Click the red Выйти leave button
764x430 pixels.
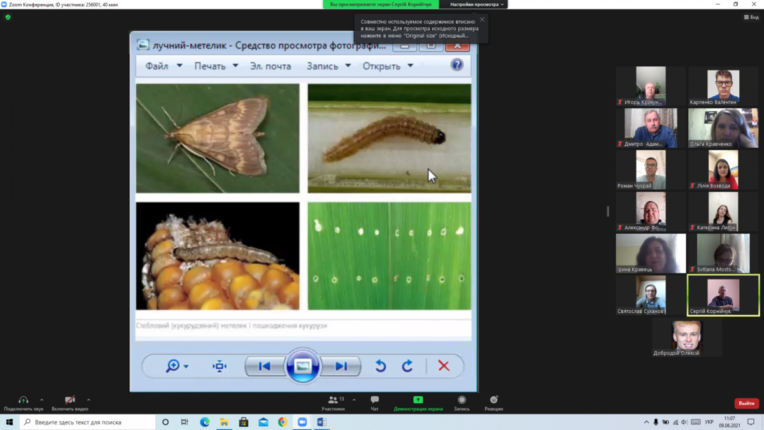pos(746,403)
